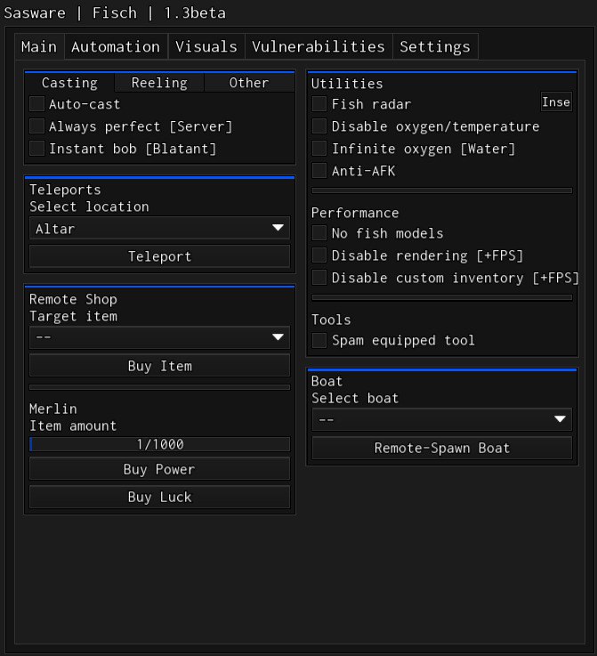This screenshot has height=656, width=597.
Task: Switch to the Automation tab
Action: 116,46
